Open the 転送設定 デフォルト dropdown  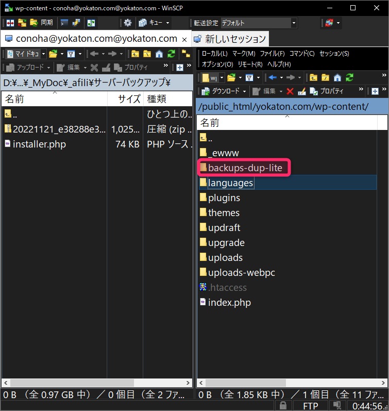(259, 23)
